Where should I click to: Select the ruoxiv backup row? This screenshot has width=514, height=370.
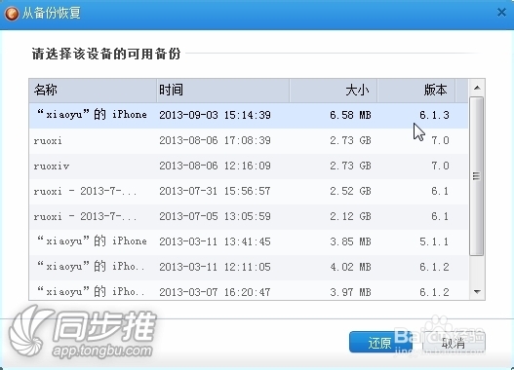(x=249, y=166)
